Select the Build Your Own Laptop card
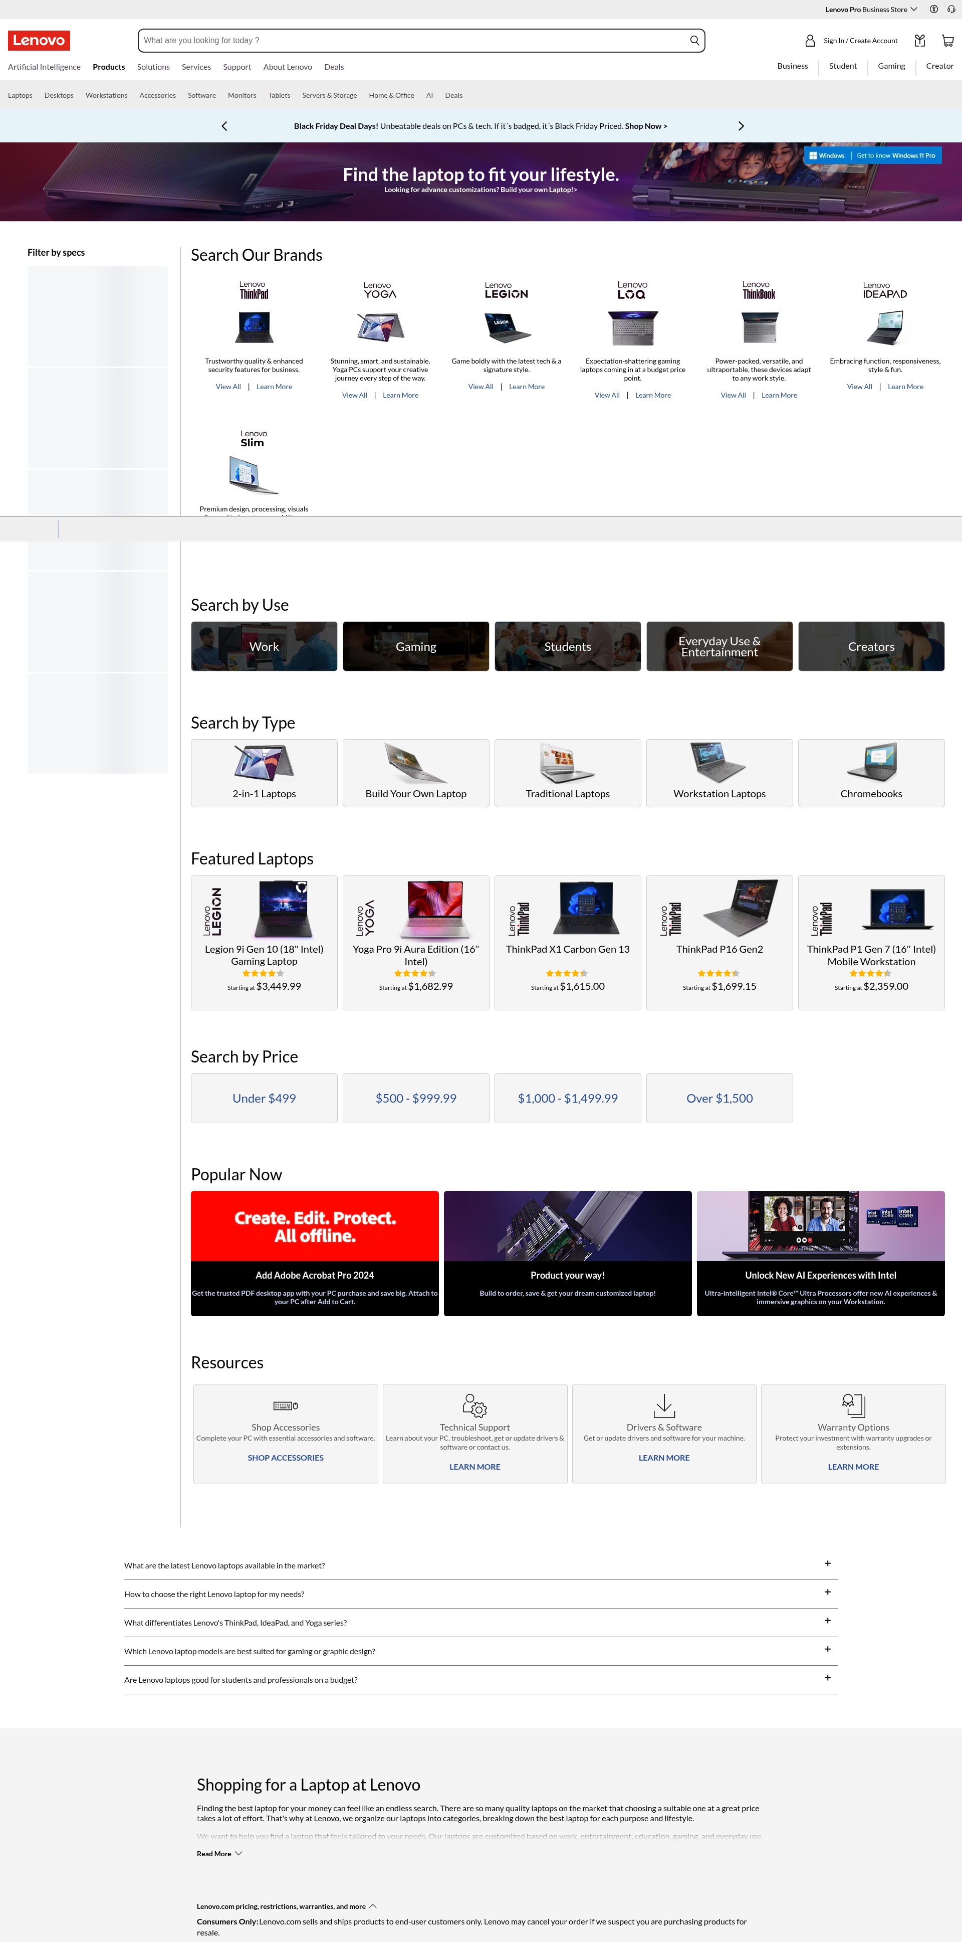 tap(416, 773)
